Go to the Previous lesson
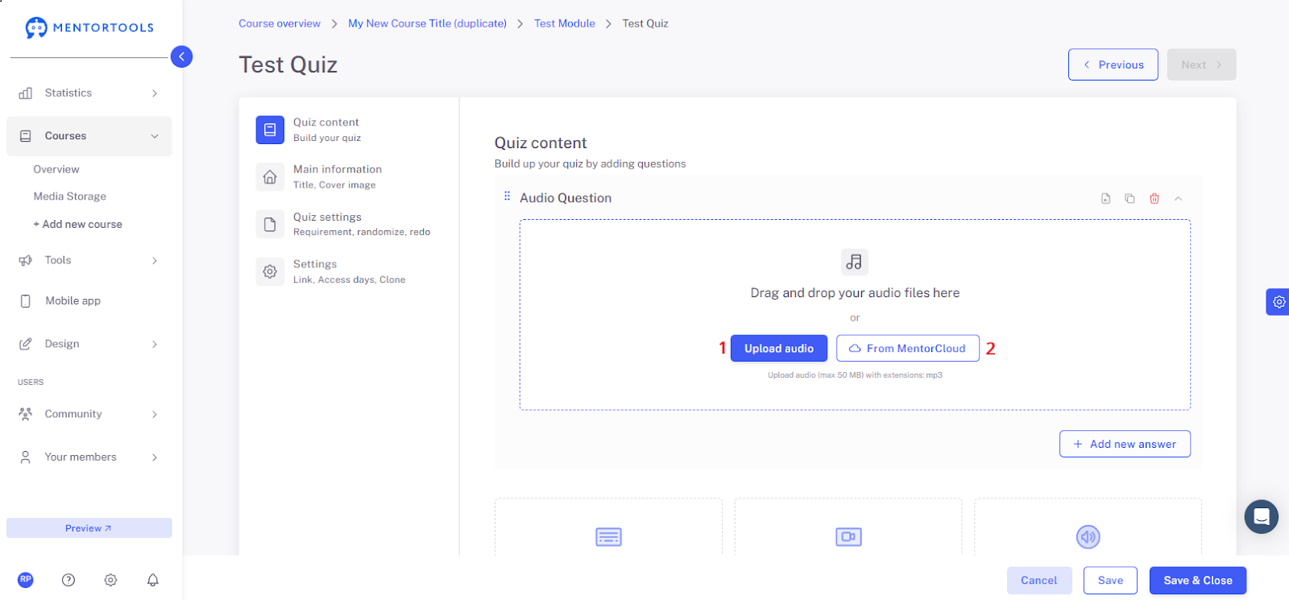 click(x=1113, y=64)
